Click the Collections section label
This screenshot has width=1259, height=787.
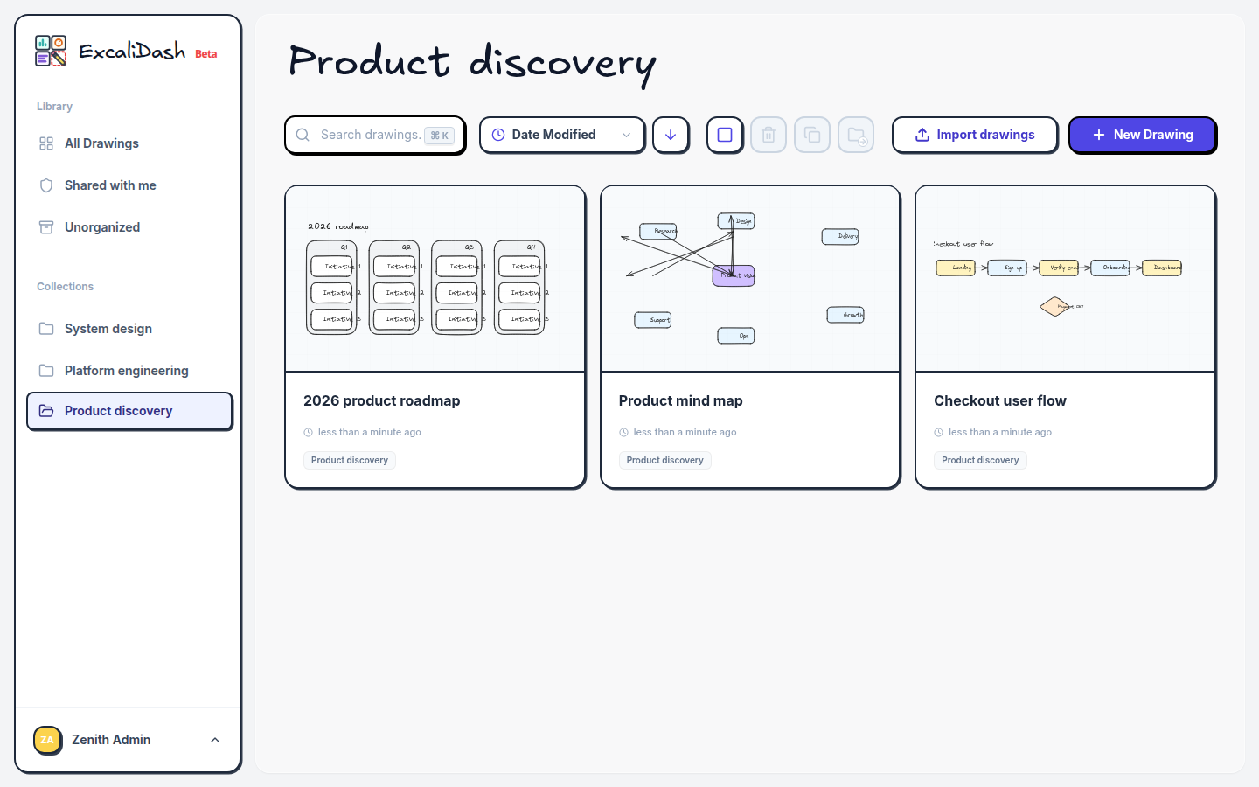65,287
